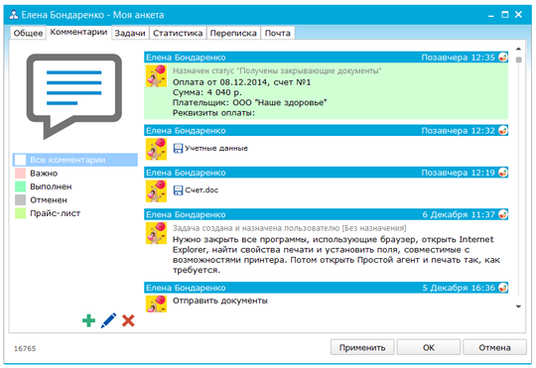
Task: Click the floppy icon beside Учетные данные
Action: 178,149
